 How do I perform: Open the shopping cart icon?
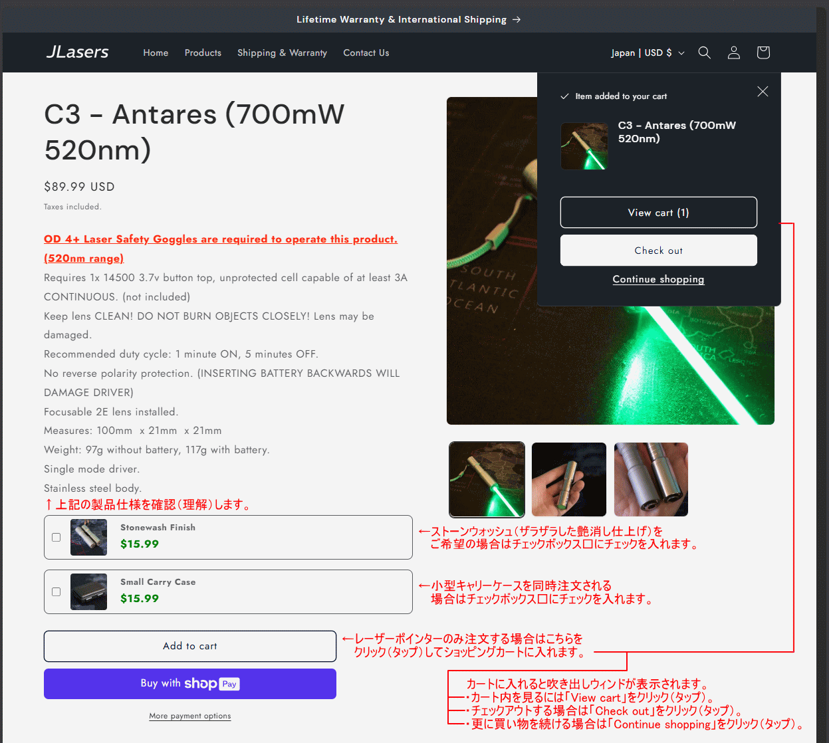point(763,53)
